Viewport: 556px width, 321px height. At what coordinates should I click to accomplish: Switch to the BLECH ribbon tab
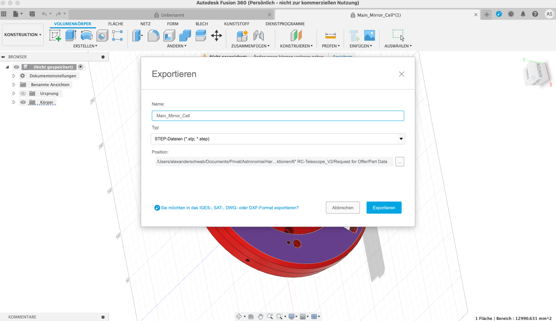pos(202,24)
